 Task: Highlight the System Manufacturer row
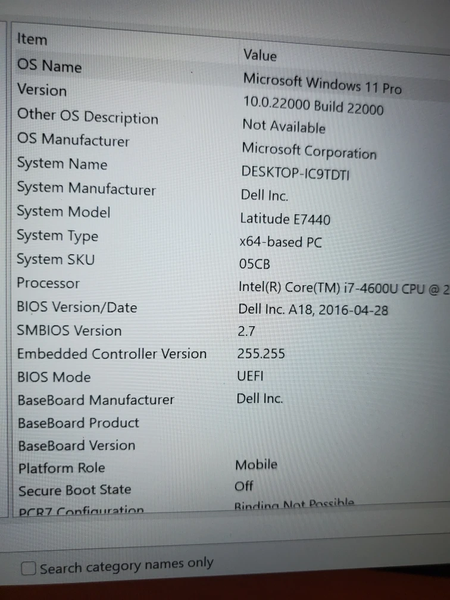click(86, 189)
